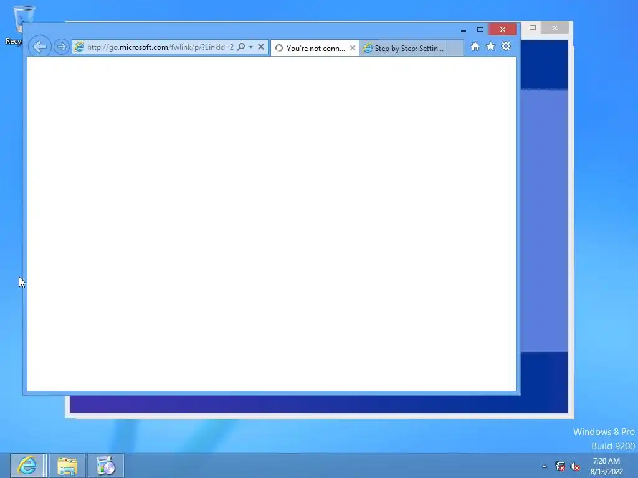Close the background window behind Internet Explorer
The image size is (638, 478).
[555, 27]
